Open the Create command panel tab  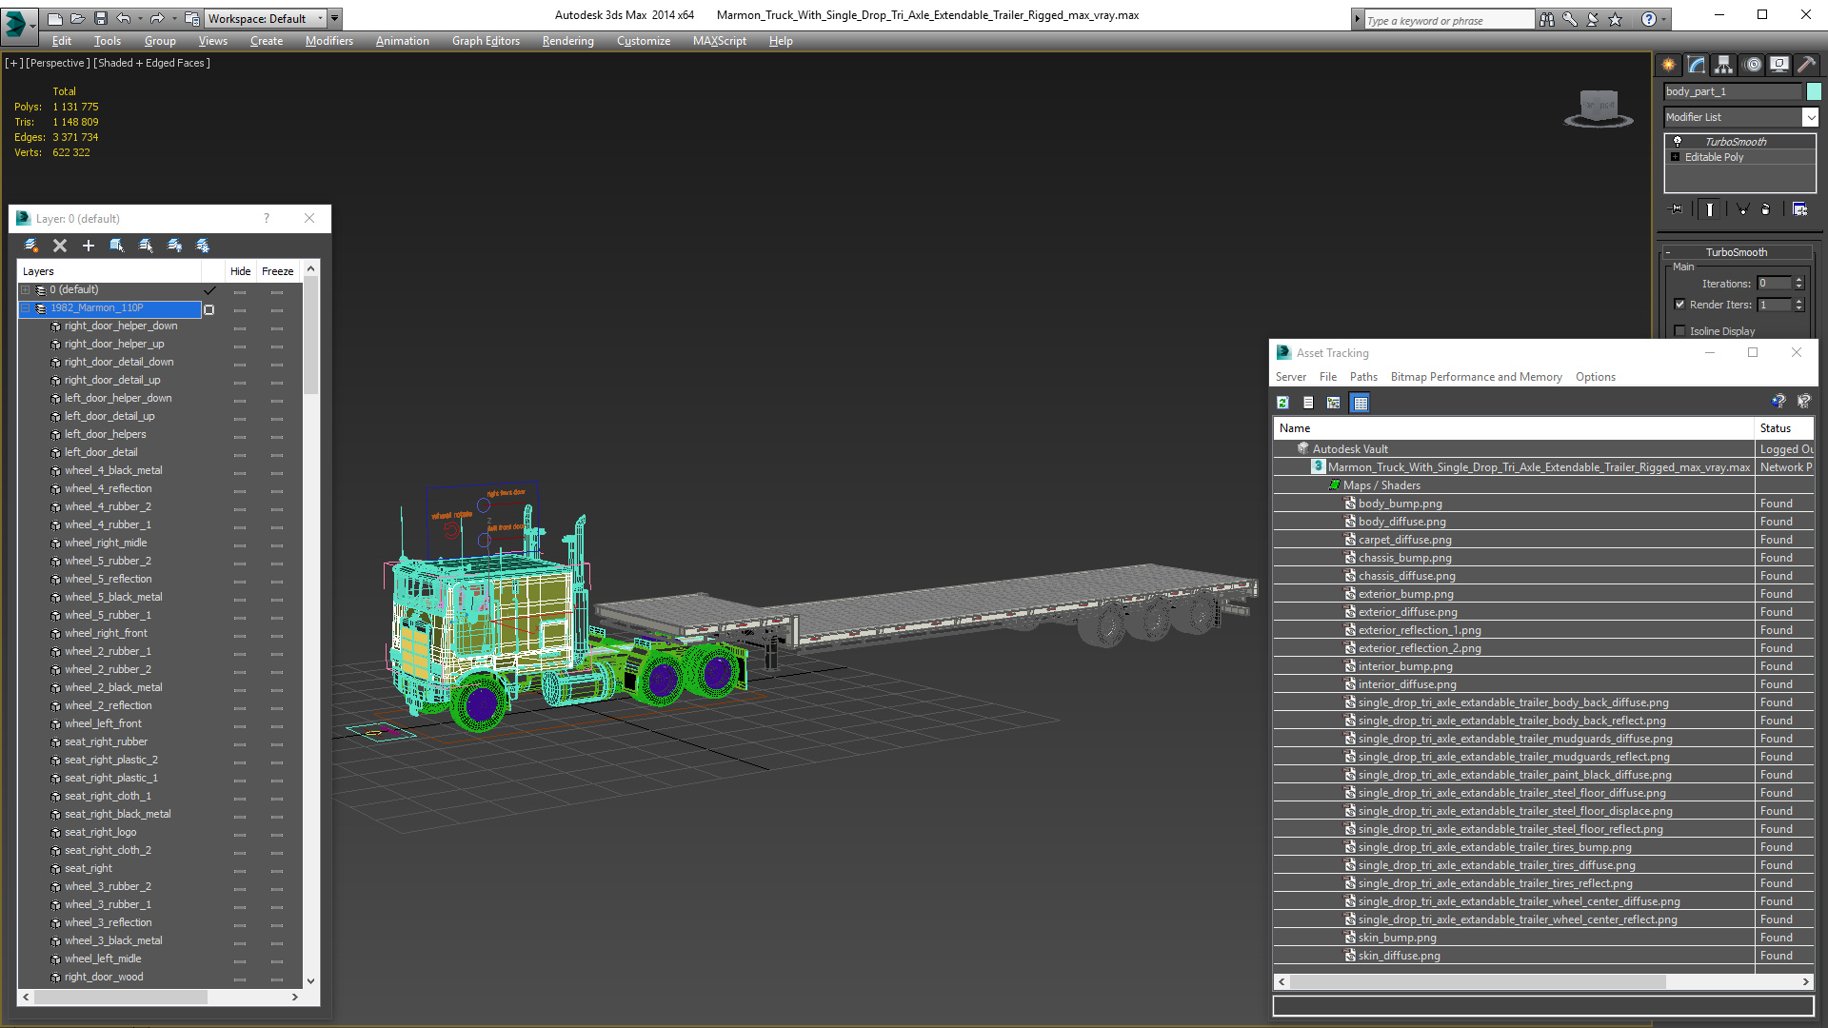pyautogui.click(x=1669, y=65)
